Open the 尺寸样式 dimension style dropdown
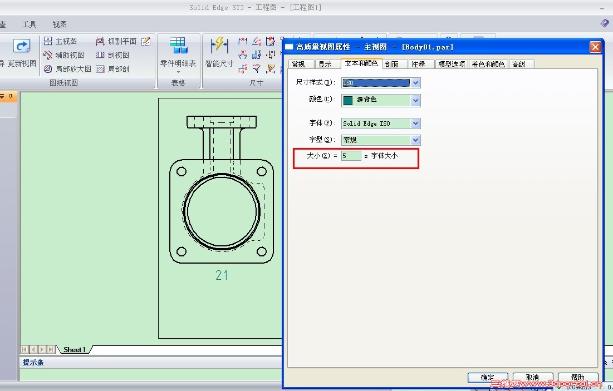The image size is (613, 391). 415,83
